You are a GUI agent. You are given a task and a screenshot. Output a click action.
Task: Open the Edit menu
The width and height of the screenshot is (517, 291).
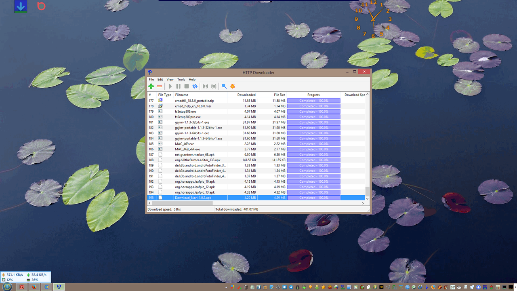click(x=160, y=79)
